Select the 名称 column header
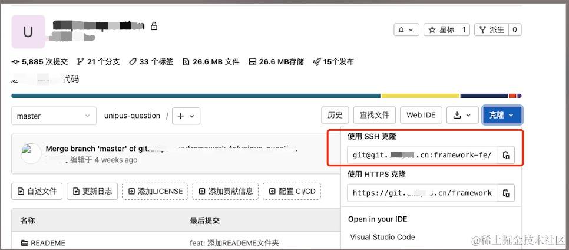 click(x=28, y=220)
